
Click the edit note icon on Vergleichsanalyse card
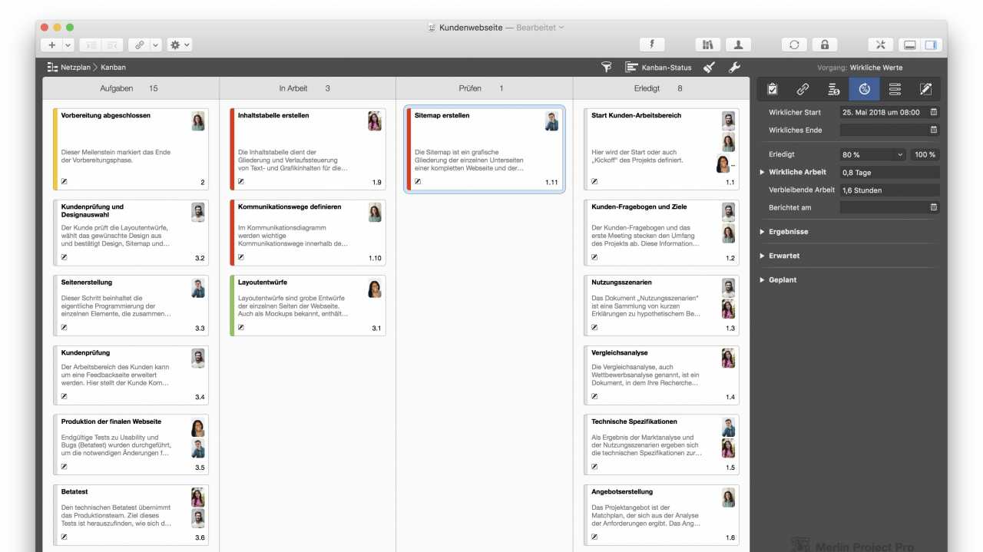point(594,396)
